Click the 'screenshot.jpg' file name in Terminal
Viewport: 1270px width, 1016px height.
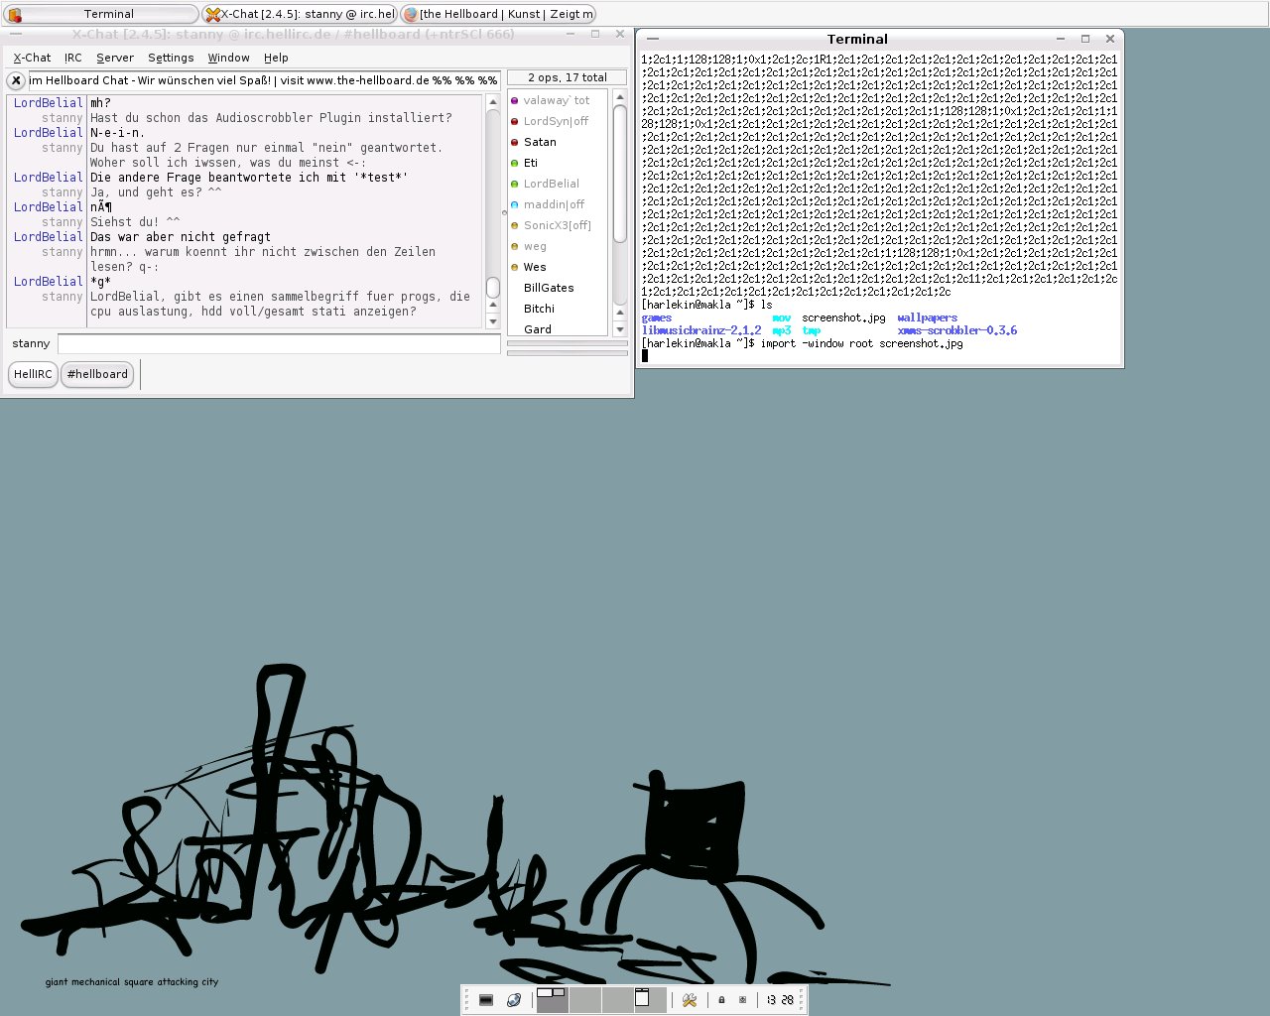click(843, 317)
